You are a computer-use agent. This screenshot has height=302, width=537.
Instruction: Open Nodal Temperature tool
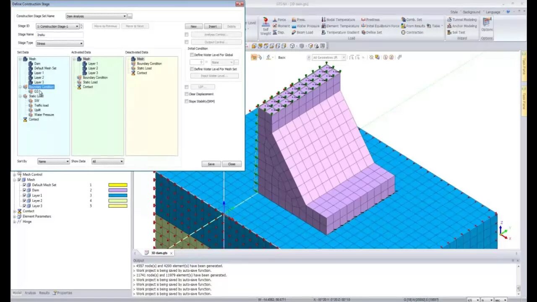point(338,20)
